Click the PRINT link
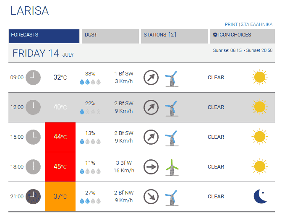Viewport: 282px width, 213px height. pyautogui.click(x=232, y=24)
